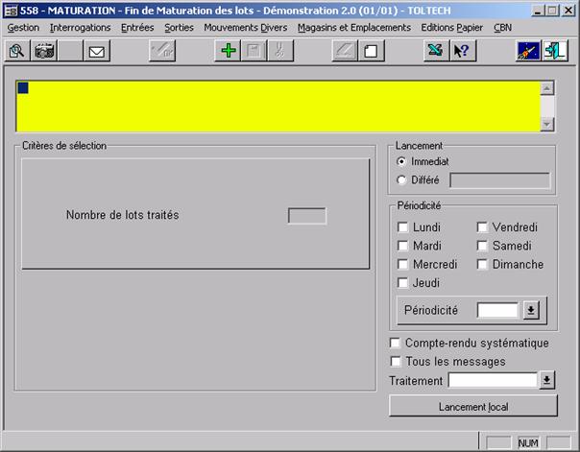Open the Interrogations menu
The image size is (580, 452).
80,28
